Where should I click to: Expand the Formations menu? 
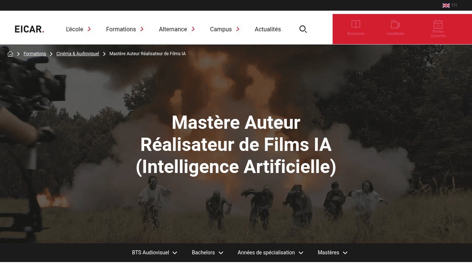coord(121,29)
